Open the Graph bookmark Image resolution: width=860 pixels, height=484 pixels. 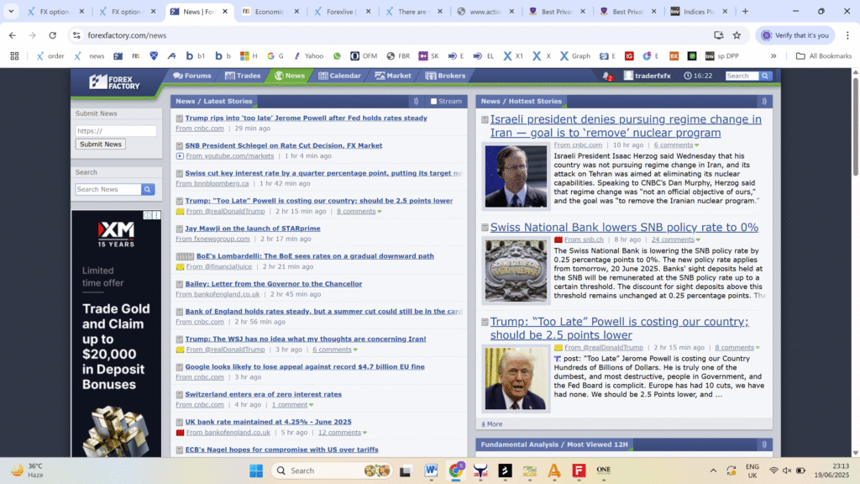point(574,56)
